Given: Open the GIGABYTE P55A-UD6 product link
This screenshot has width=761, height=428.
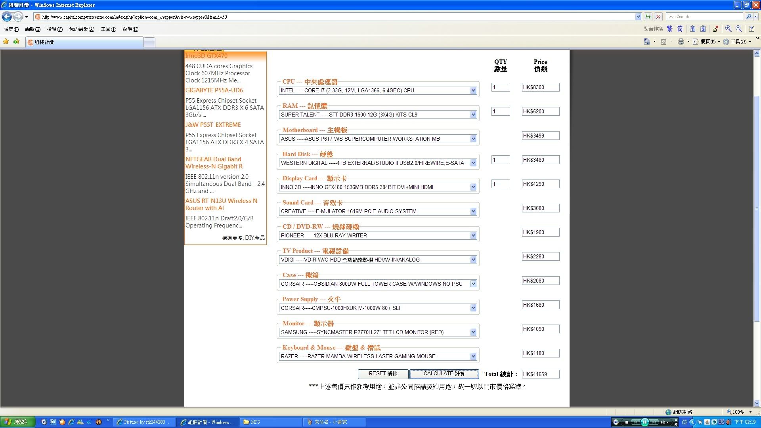Looking at the screenshot, I should tap(214, 90).
